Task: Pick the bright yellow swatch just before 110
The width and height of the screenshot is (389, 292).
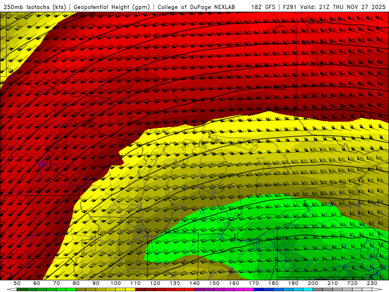Action: tap(130, 289)
